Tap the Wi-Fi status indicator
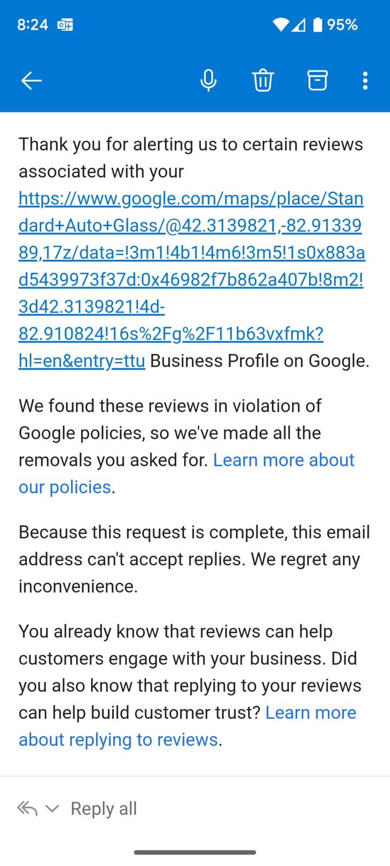The image size is (390, 866). [281, 24]
